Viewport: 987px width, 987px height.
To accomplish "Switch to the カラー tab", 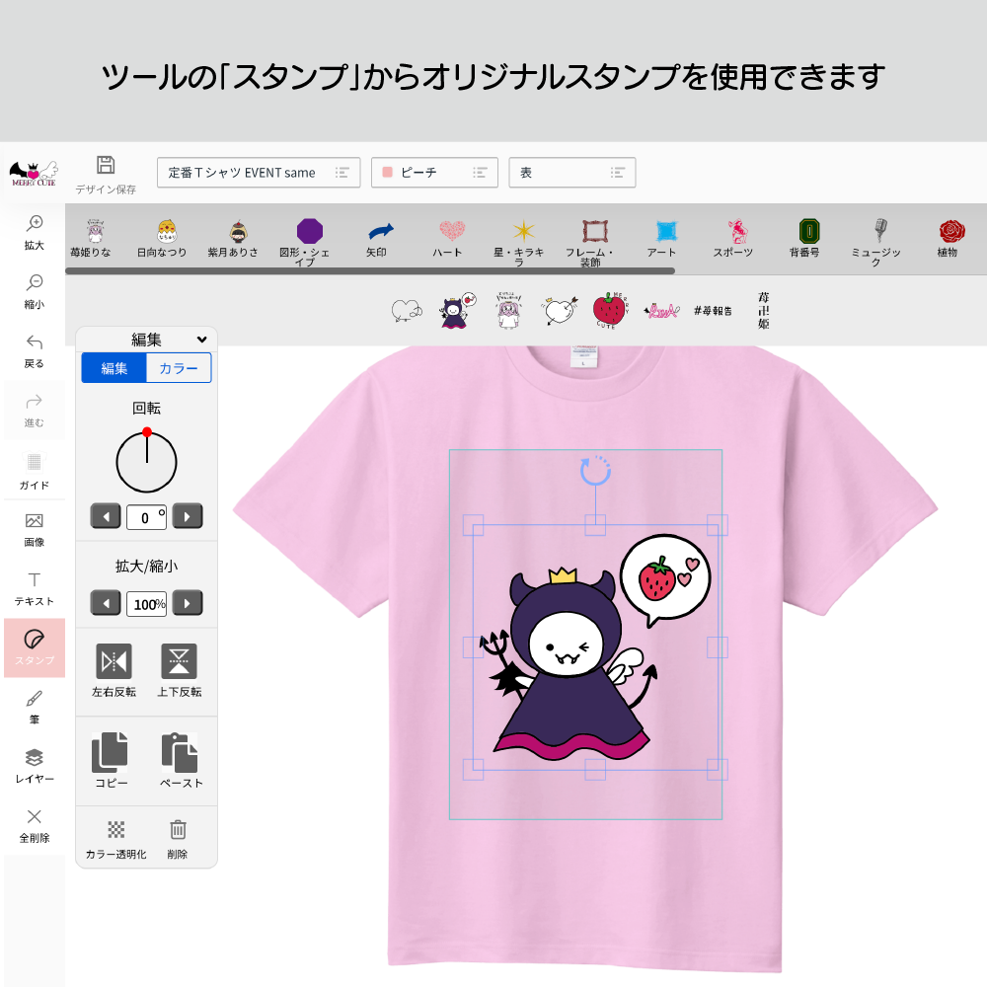I will 179,368.
